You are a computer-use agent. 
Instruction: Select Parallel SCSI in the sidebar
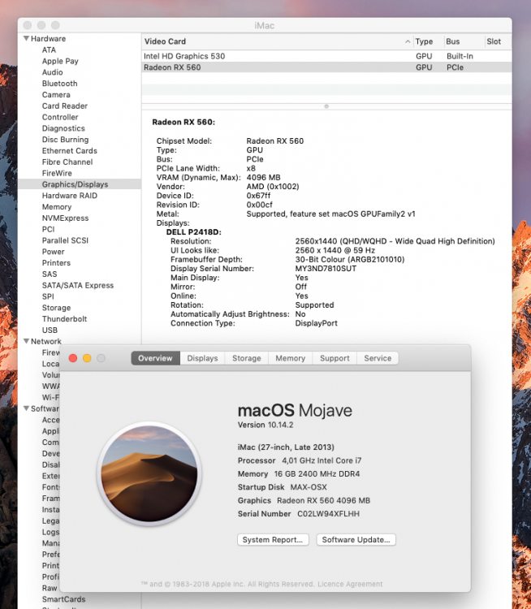(65, 240)
